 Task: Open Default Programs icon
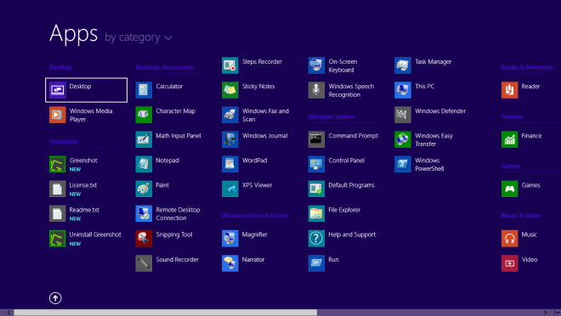[x=317, y=189]
